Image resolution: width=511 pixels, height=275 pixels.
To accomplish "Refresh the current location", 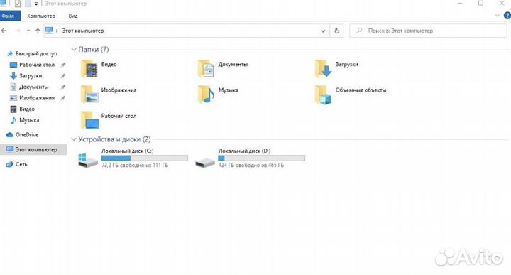I will [x=336, y=31].
